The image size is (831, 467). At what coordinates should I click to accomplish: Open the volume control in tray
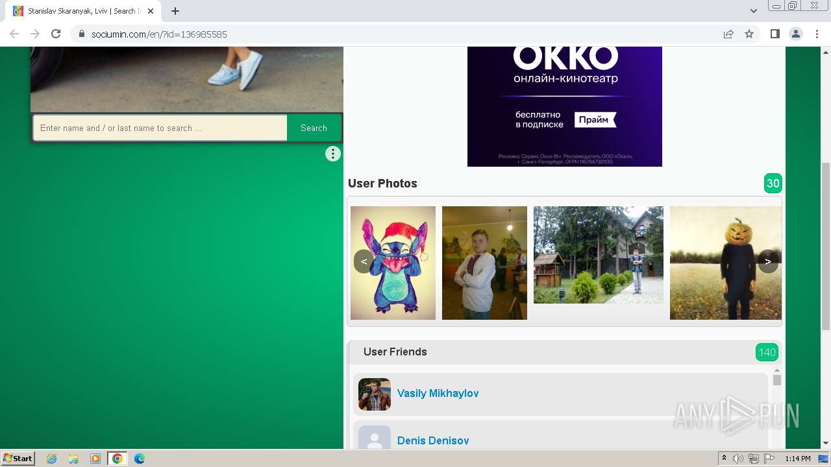pos(738,459)
